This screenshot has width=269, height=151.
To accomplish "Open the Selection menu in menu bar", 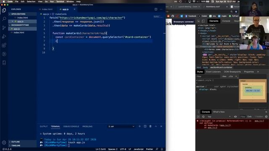I will 31,2.
